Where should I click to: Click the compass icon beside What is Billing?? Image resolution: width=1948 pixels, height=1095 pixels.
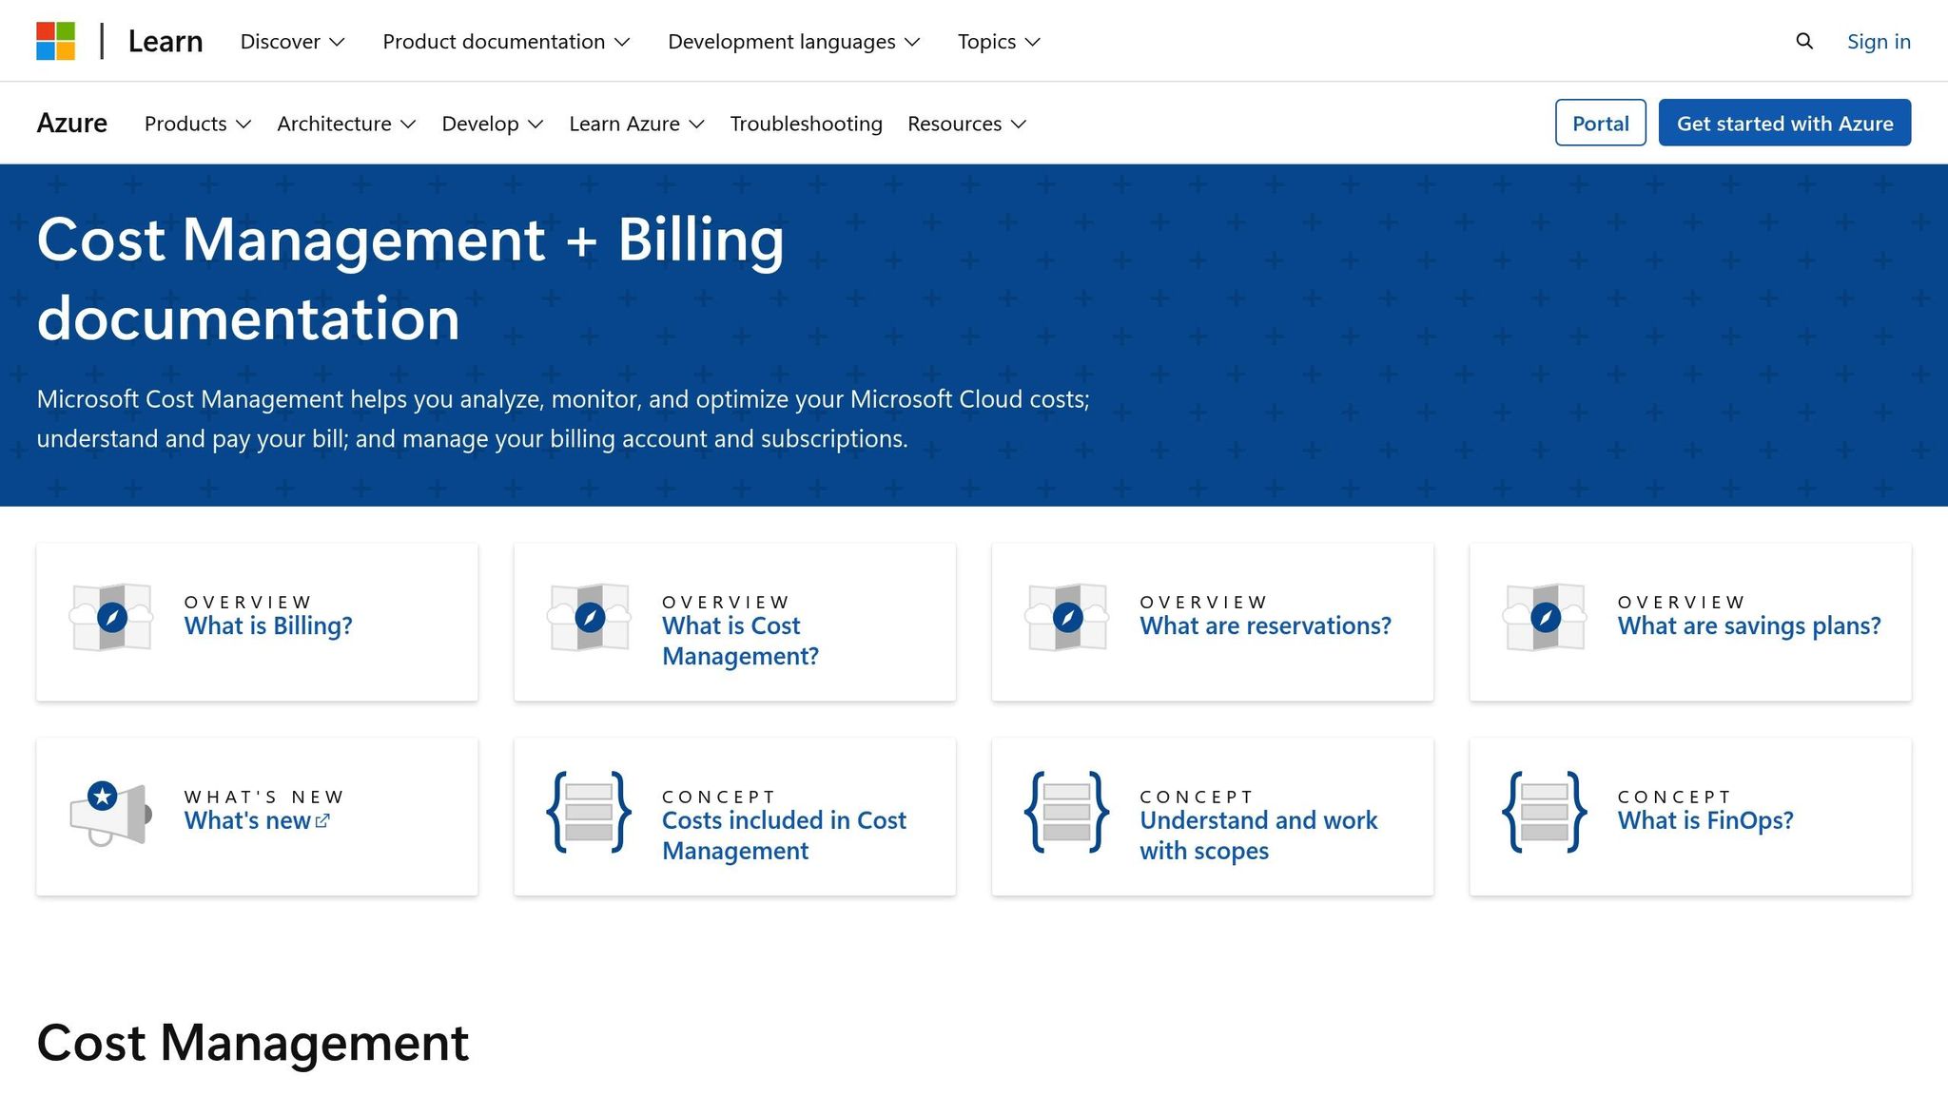pyautogui.click(x=112, y=618)
